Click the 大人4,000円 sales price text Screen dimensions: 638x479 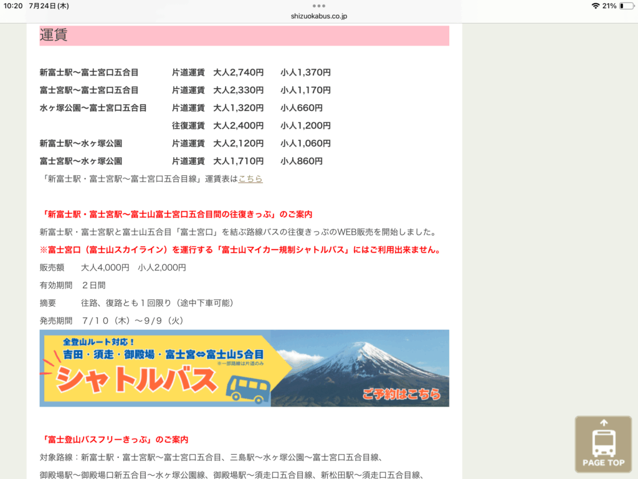[x=105, y=268]
